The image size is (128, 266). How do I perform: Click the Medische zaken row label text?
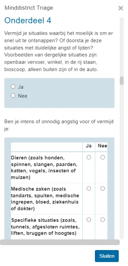click(x=45, y=199)
